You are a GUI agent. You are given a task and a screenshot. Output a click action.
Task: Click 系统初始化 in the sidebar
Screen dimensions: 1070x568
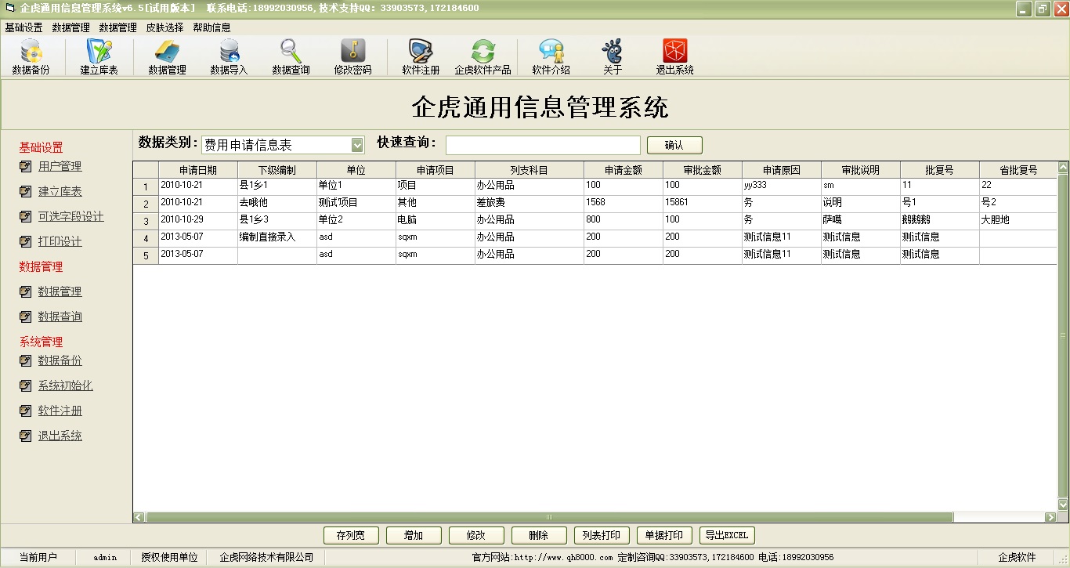pos(65,385)
